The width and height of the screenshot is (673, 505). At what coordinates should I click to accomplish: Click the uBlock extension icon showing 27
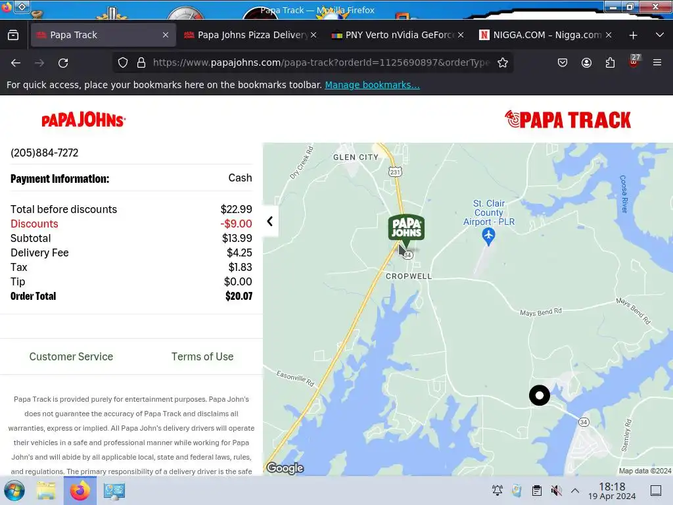pos(634,61)
